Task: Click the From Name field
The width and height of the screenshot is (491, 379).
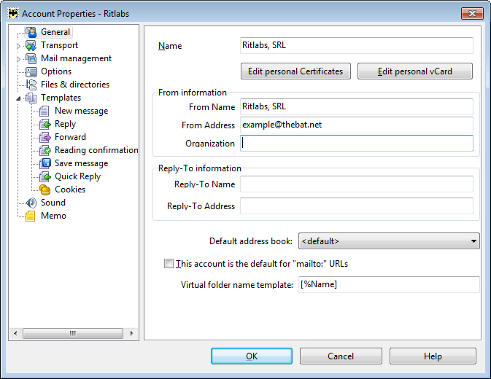Action: click(357, 107)
